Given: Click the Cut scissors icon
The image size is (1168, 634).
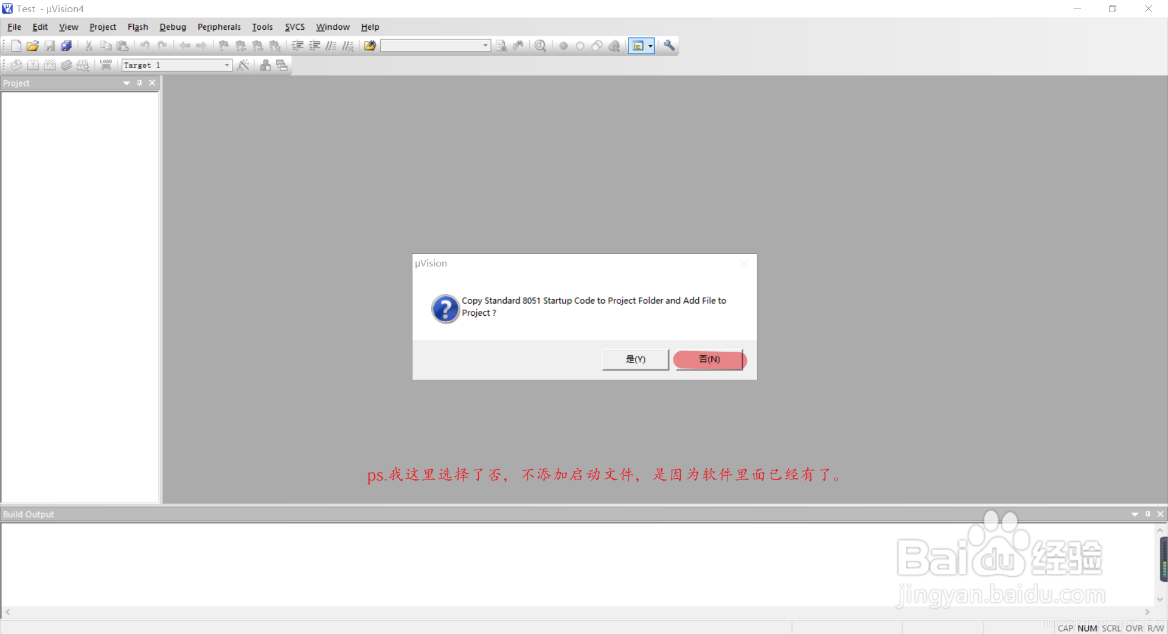Looking at the screenshot, I should click(x=89, y=46).
